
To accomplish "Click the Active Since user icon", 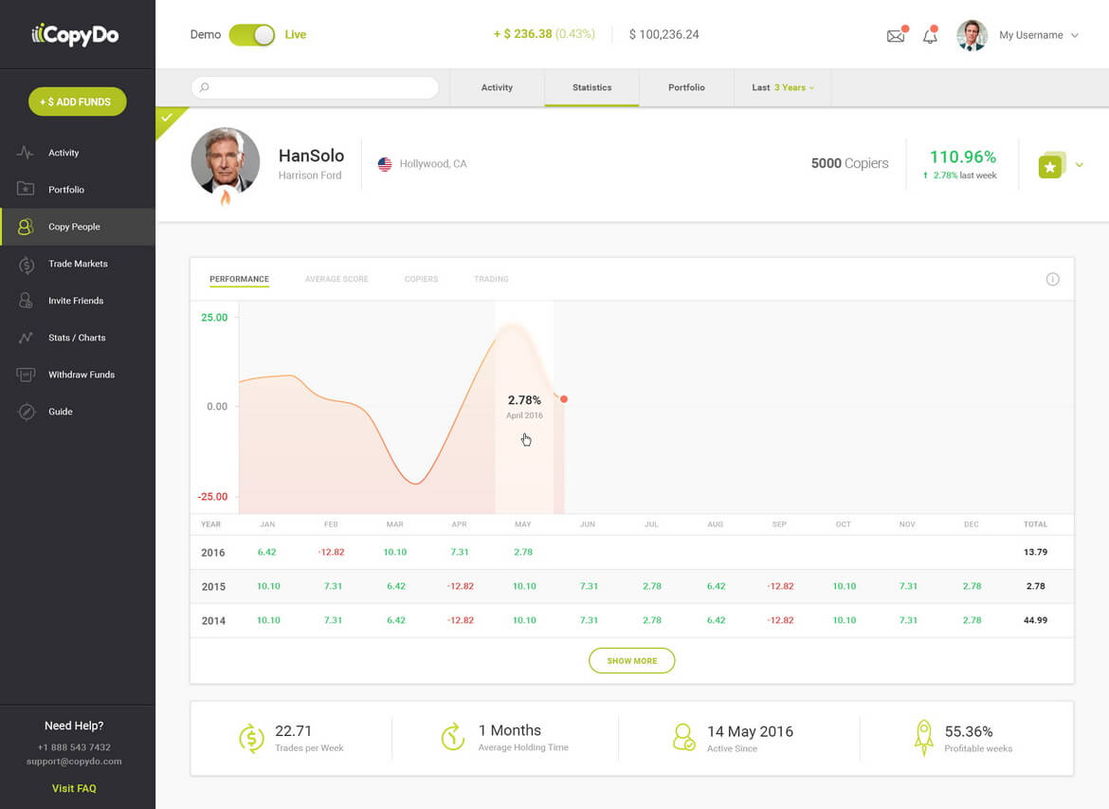I will 684,737.
